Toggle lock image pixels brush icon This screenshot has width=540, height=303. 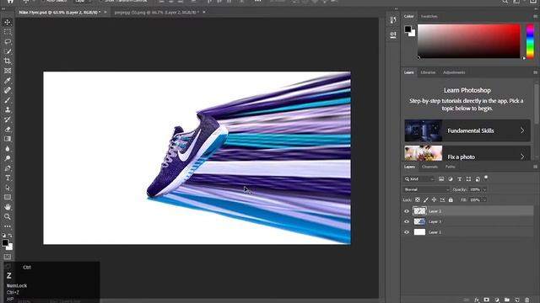[426, 199]
